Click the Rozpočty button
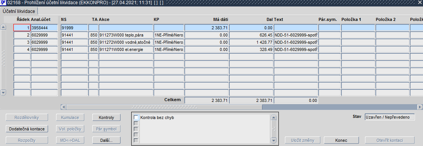The width and height of the screenshot is (423, 146). click(x=27, y=140)
